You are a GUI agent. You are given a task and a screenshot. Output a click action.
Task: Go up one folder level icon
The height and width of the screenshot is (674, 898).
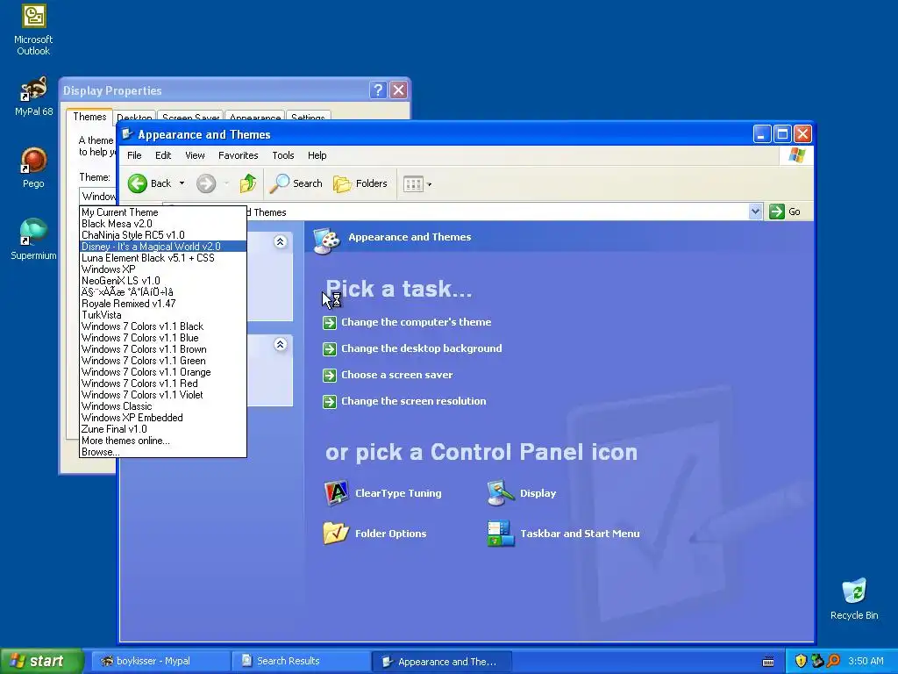248,183
